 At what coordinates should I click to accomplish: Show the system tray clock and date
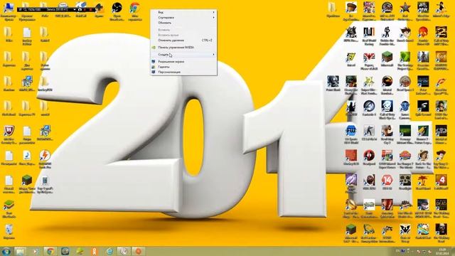click(442, 251)
